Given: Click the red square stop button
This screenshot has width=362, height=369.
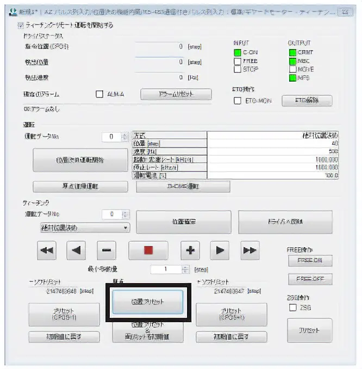Looking at the screenshot, I should click(x=148, y=250).
